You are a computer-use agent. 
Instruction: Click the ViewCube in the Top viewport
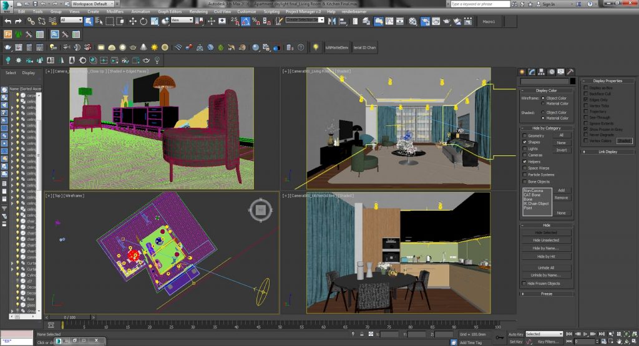pyautogui.click(x=260, y=210)
